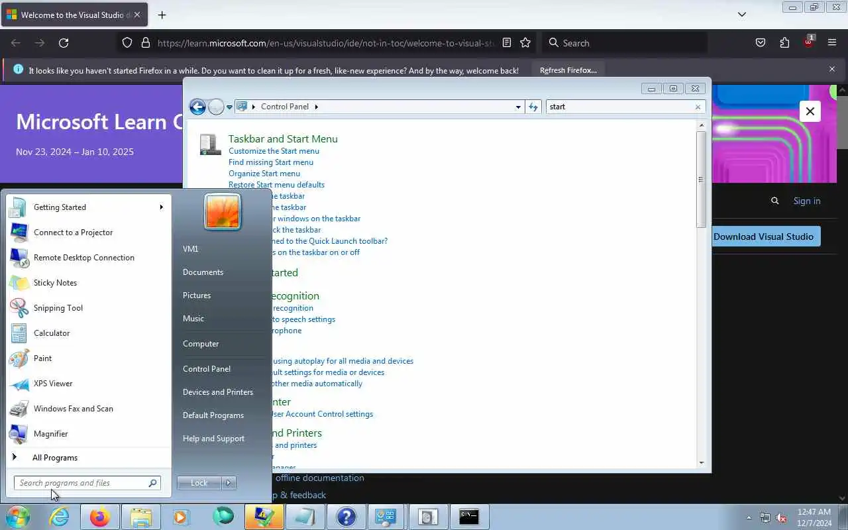Click Search programs and files box
The width and height of the screenshot is (848, 530).
pos(87,483)
